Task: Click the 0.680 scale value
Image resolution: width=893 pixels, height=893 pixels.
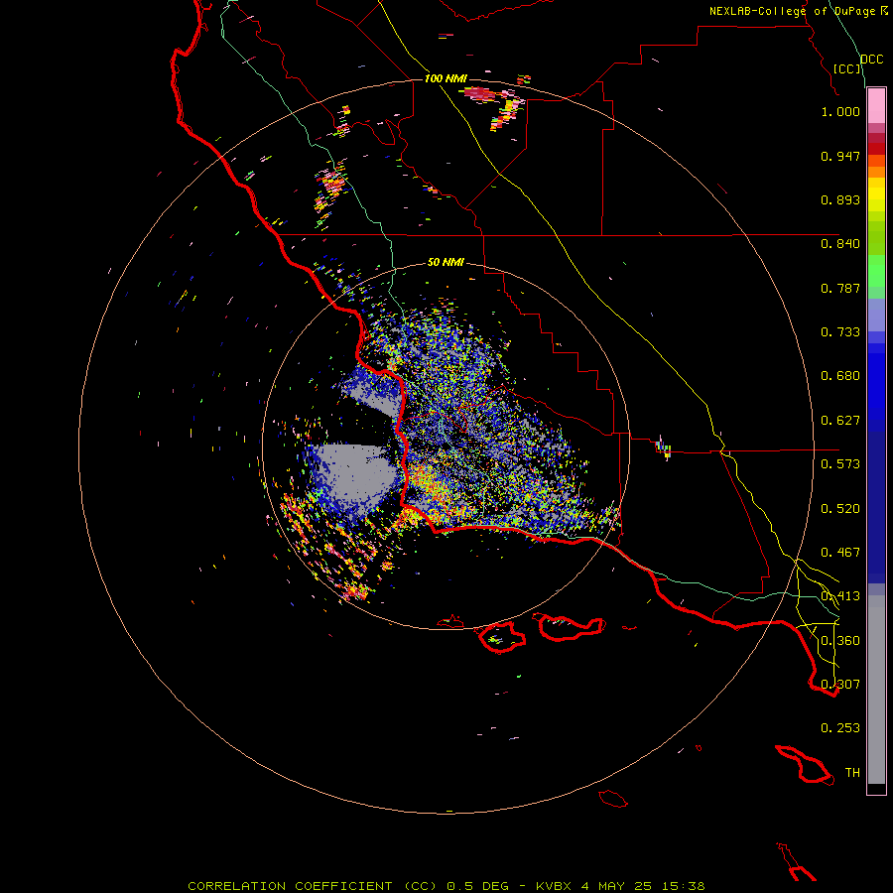Action: (x=840, y=376)
